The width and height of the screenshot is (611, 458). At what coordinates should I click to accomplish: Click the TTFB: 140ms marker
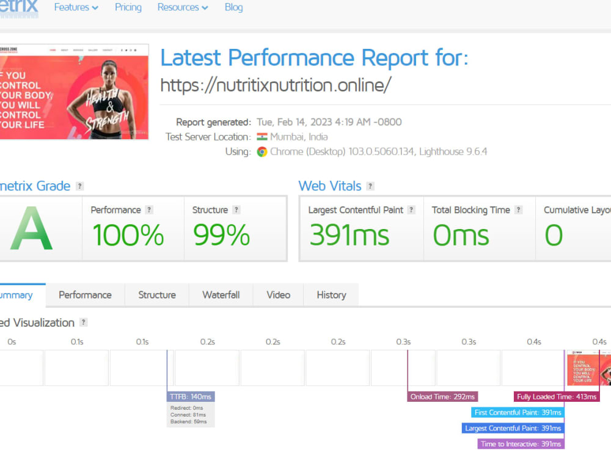191,396
